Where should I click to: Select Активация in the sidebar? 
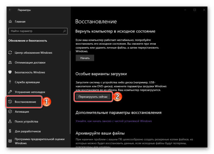point(22,112)
